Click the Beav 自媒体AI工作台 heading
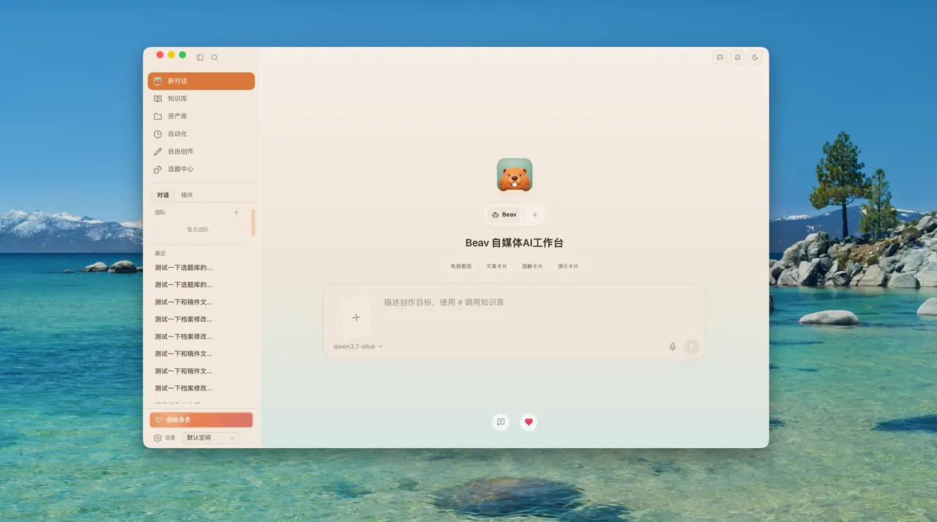 click(515, 243)
